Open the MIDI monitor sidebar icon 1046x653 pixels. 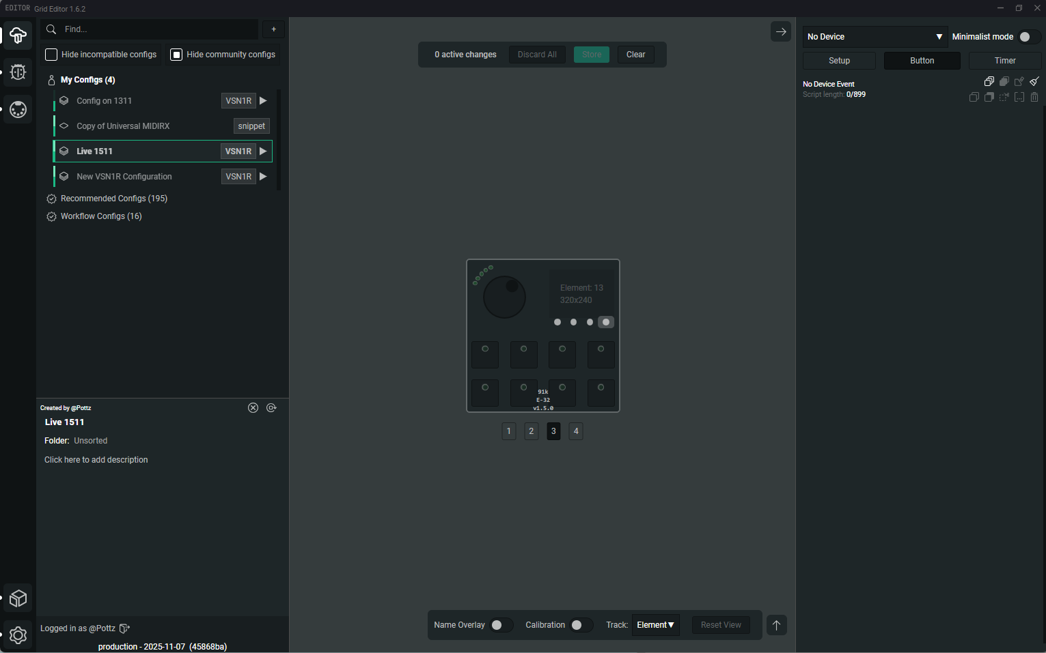(x=18, y=109)
